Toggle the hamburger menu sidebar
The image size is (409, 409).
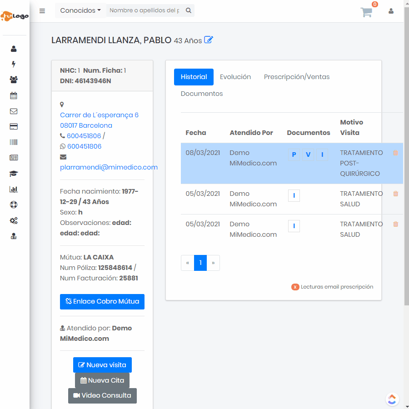pyautogui.click(x=42, y=11)
